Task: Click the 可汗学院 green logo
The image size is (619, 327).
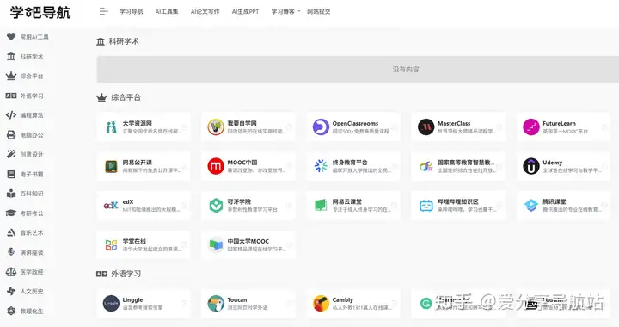Action: point(216,206)
